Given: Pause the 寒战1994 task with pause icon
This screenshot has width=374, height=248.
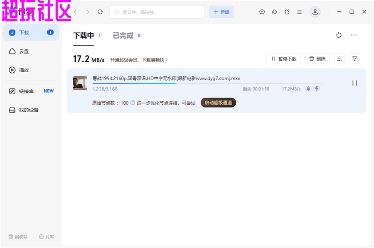Looking at the screenshot, I should pyautogui.click(x=354, y=83).
